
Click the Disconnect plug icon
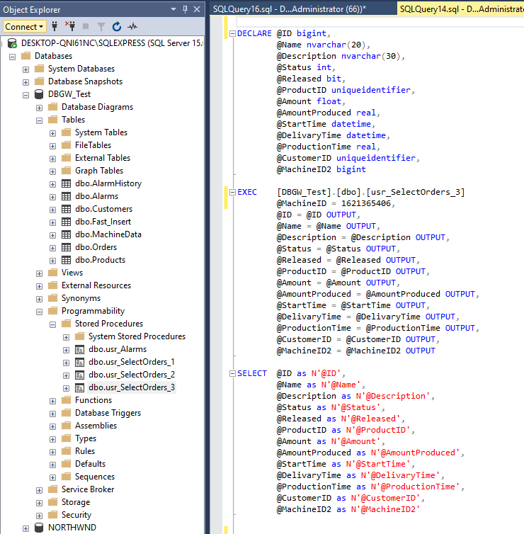[70, 26]
